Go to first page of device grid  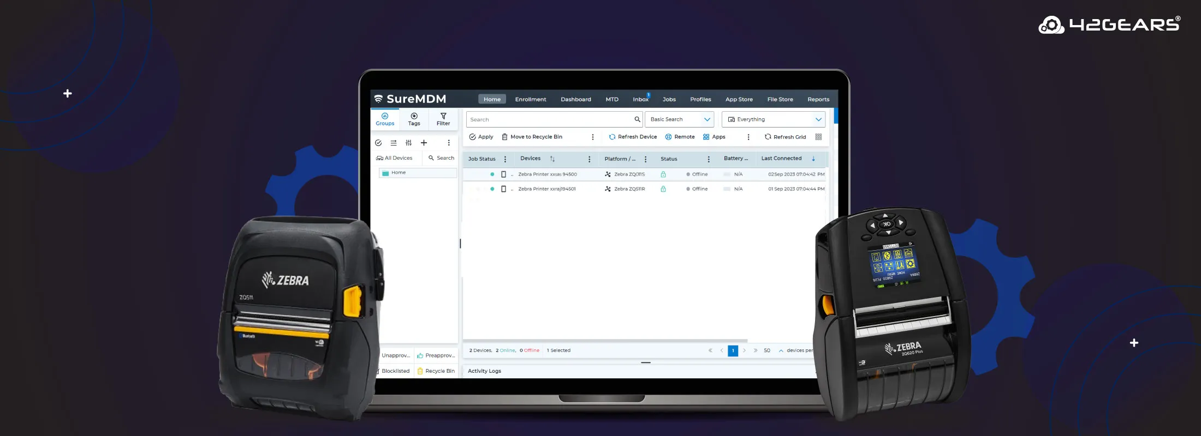710,350
